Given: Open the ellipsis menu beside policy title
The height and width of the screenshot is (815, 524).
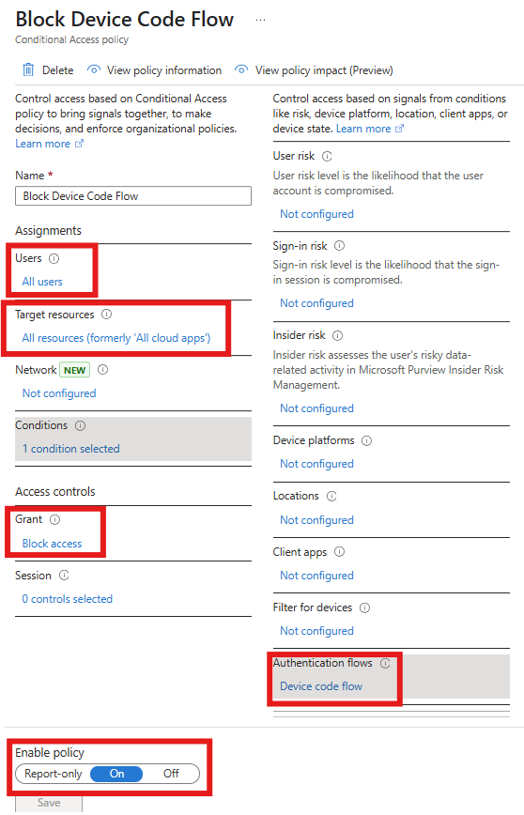Looking at the screenshot, I should [x=260, y=21].
